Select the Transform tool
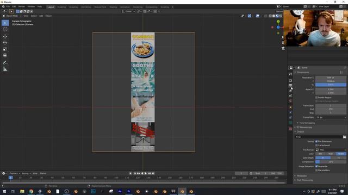348x195 pixels. click(5, 55)
